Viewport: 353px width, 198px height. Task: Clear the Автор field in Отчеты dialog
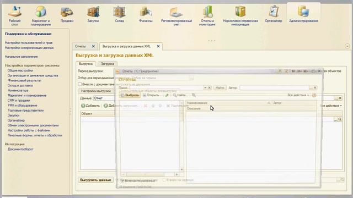315,88
